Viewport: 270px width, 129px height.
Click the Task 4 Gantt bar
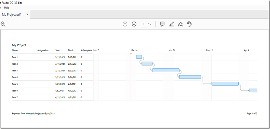pyautogui.click(x=190, y=77)
